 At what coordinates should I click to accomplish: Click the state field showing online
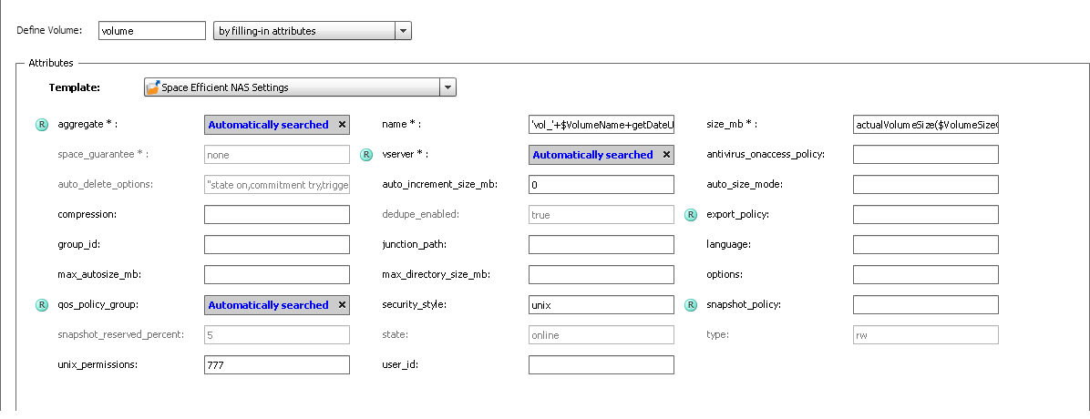coord(602,335)
